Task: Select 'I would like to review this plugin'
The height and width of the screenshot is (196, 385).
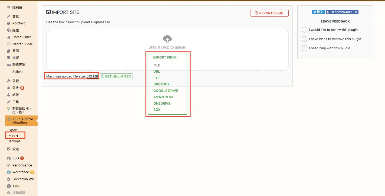Action: [304, 30]
